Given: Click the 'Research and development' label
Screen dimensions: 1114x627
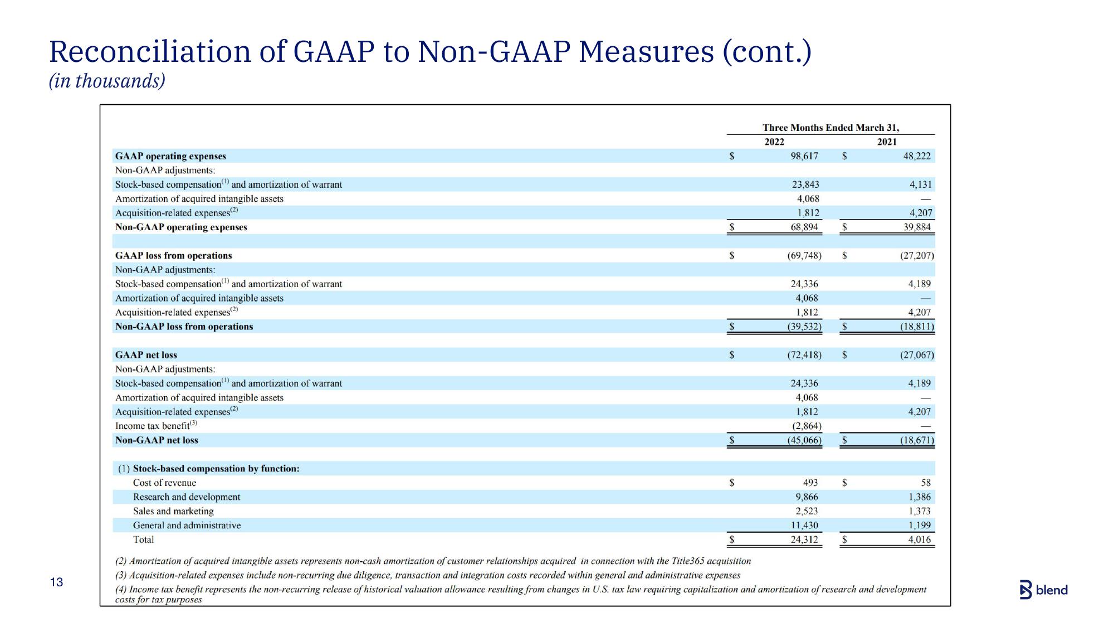Looking at the screenshot, I should pos(187,497).
